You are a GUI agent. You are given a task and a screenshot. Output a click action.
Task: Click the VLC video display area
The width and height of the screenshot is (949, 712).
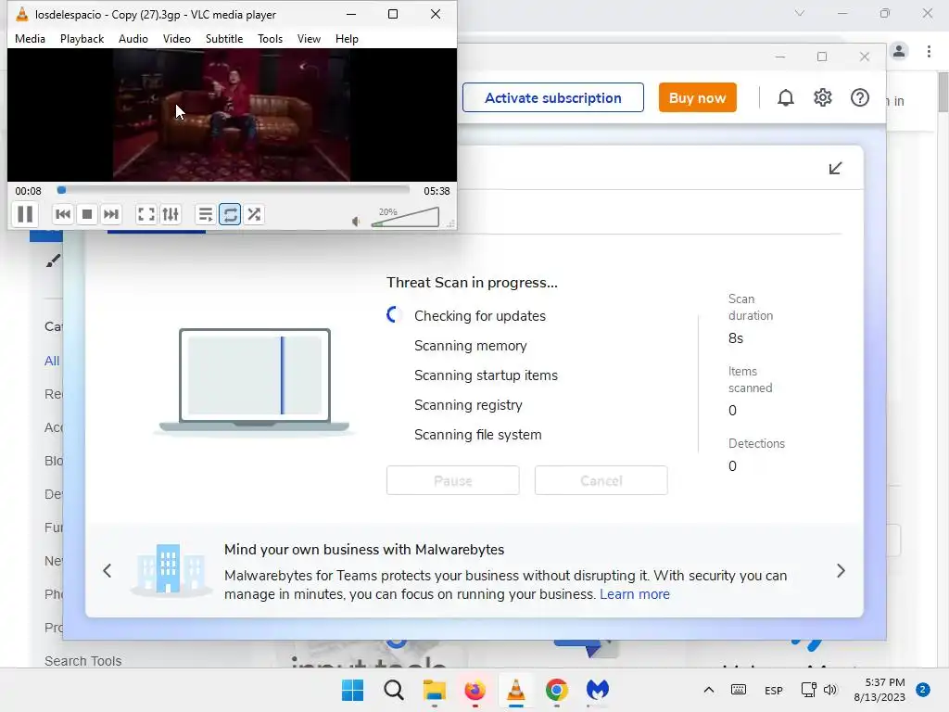point(232,115)
